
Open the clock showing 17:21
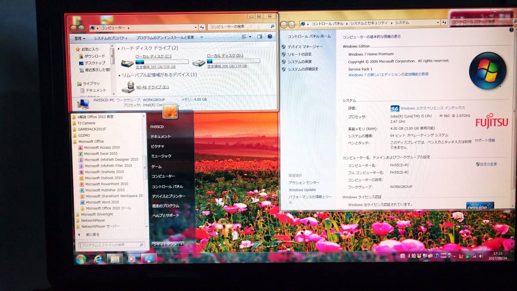point(498,256)
